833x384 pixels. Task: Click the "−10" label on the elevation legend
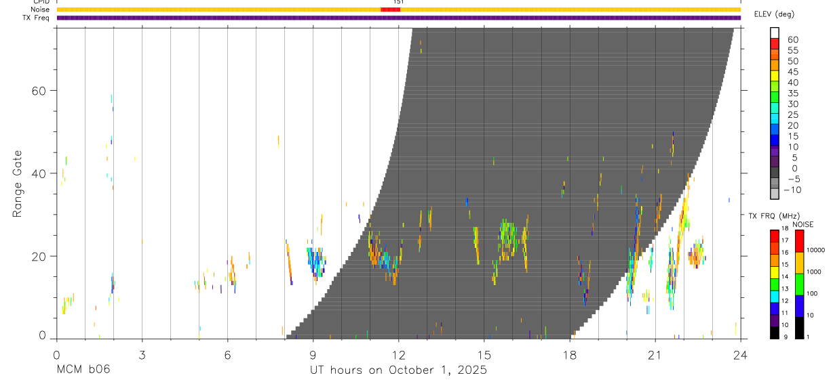791,190
